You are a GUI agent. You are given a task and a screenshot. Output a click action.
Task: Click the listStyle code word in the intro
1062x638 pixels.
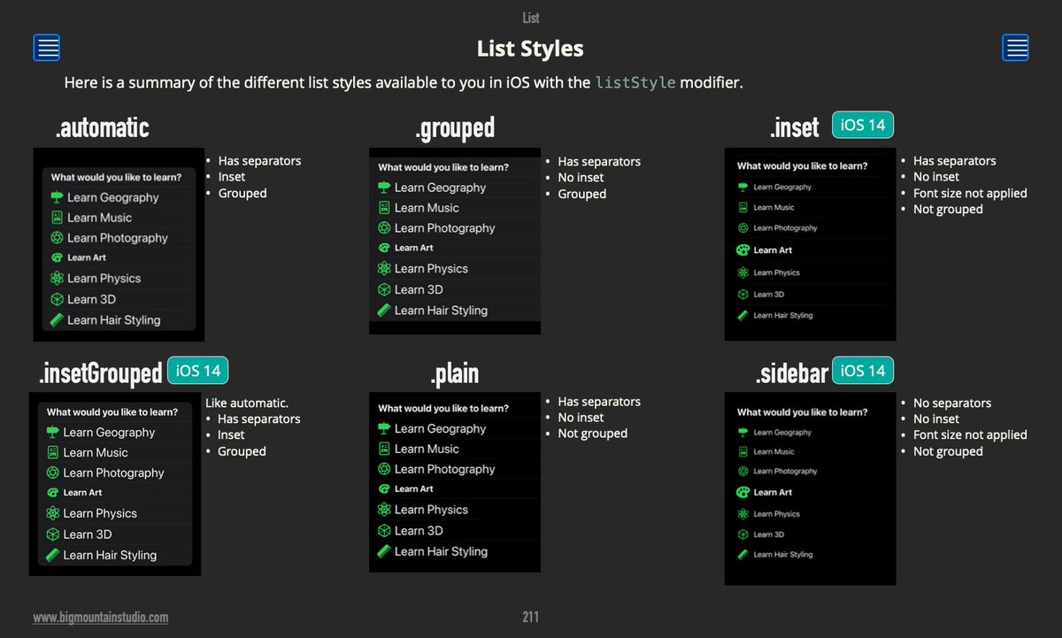(x=635, y=83)
